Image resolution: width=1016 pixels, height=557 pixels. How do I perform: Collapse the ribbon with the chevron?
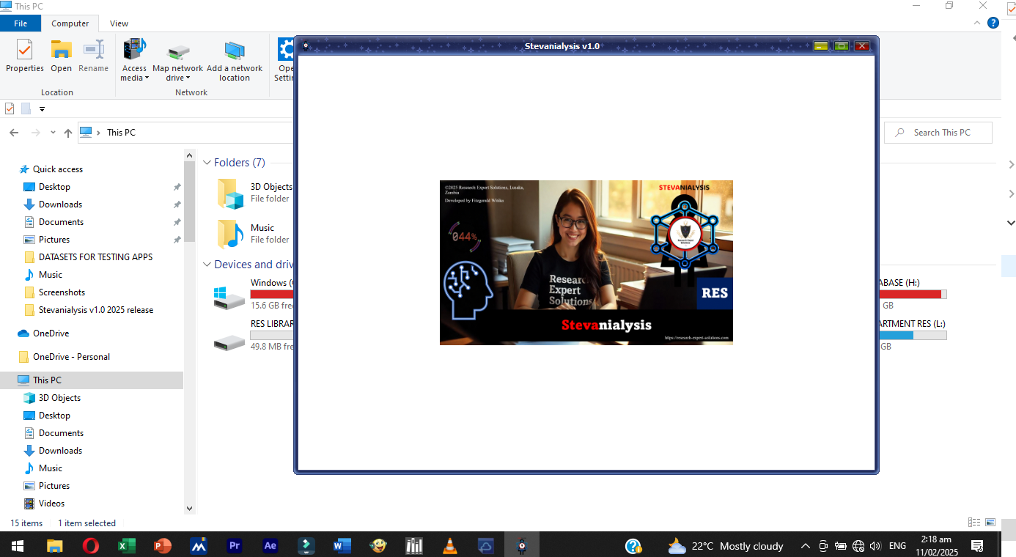(979, 23)
